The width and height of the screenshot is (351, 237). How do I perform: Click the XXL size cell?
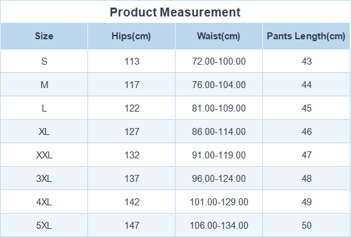[44, 155]
